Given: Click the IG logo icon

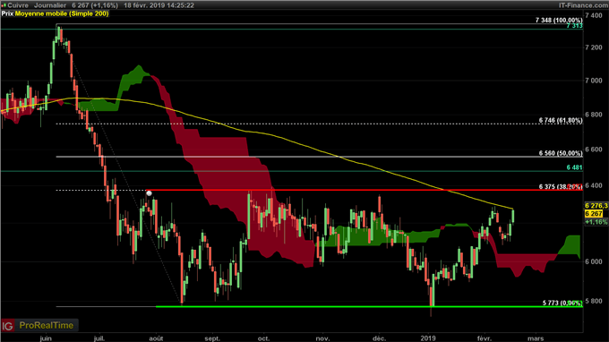Looking at the screenshot, I should pos(8,326).
